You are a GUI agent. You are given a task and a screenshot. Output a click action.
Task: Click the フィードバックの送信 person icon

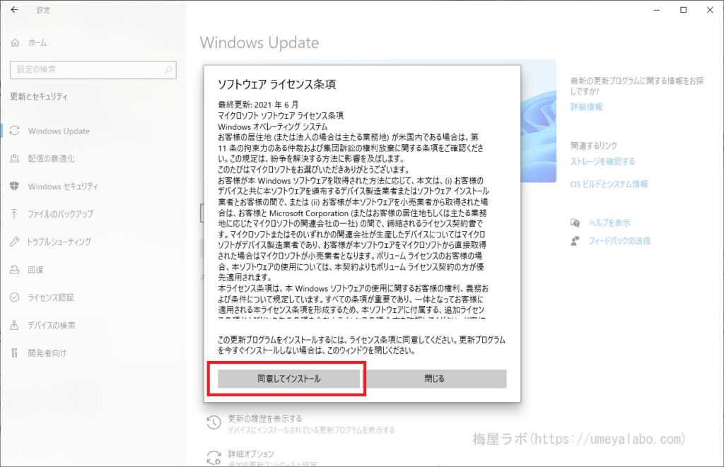(x=576, y=241)
